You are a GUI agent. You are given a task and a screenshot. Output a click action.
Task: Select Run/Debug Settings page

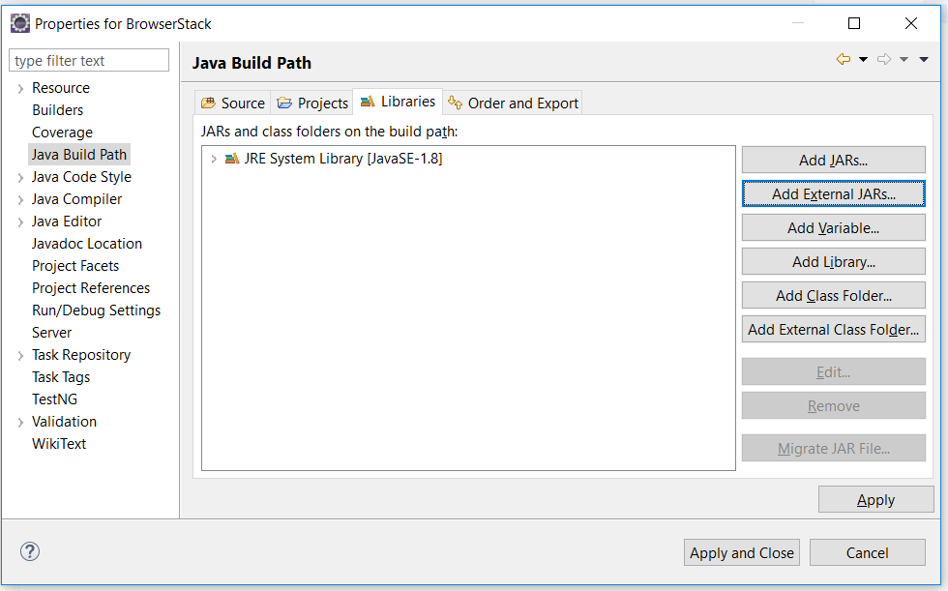(x=96, y=310)
